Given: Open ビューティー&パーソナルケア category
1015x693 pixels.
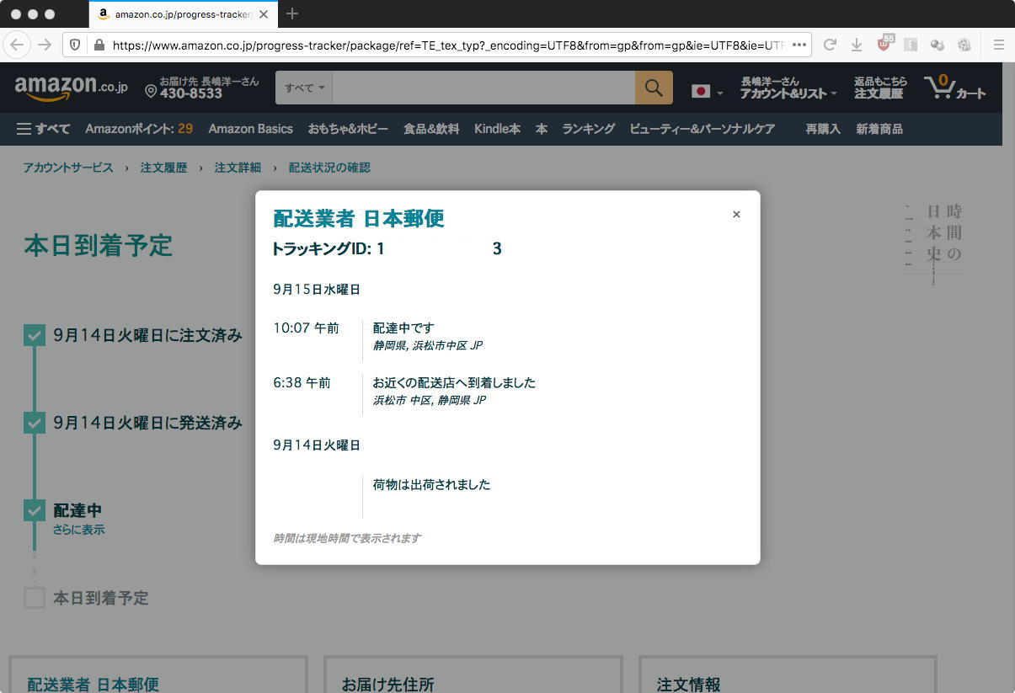Looking at the screenshot, I should pyautogui.click(x=702, y=129).
